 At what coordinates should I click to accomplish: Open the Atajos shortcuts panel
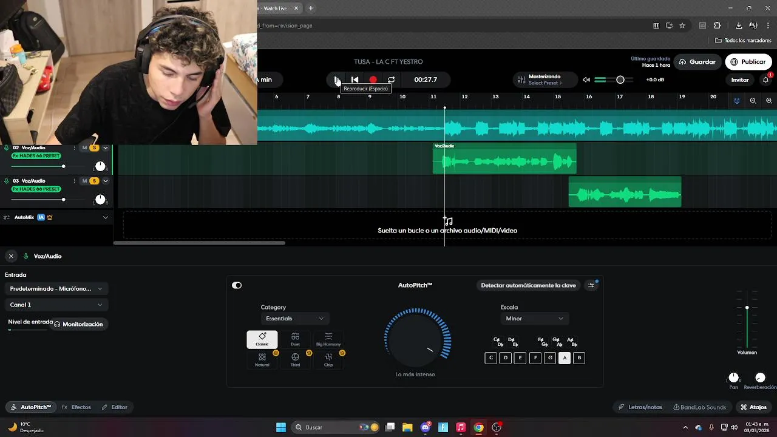coord(753,407)
